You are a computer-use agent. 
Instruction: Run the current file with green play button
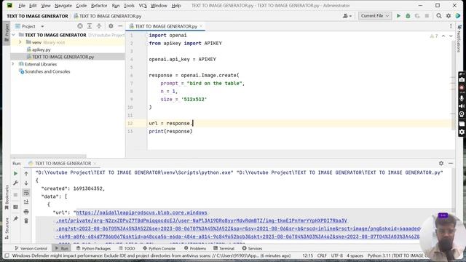pos(398,16)
